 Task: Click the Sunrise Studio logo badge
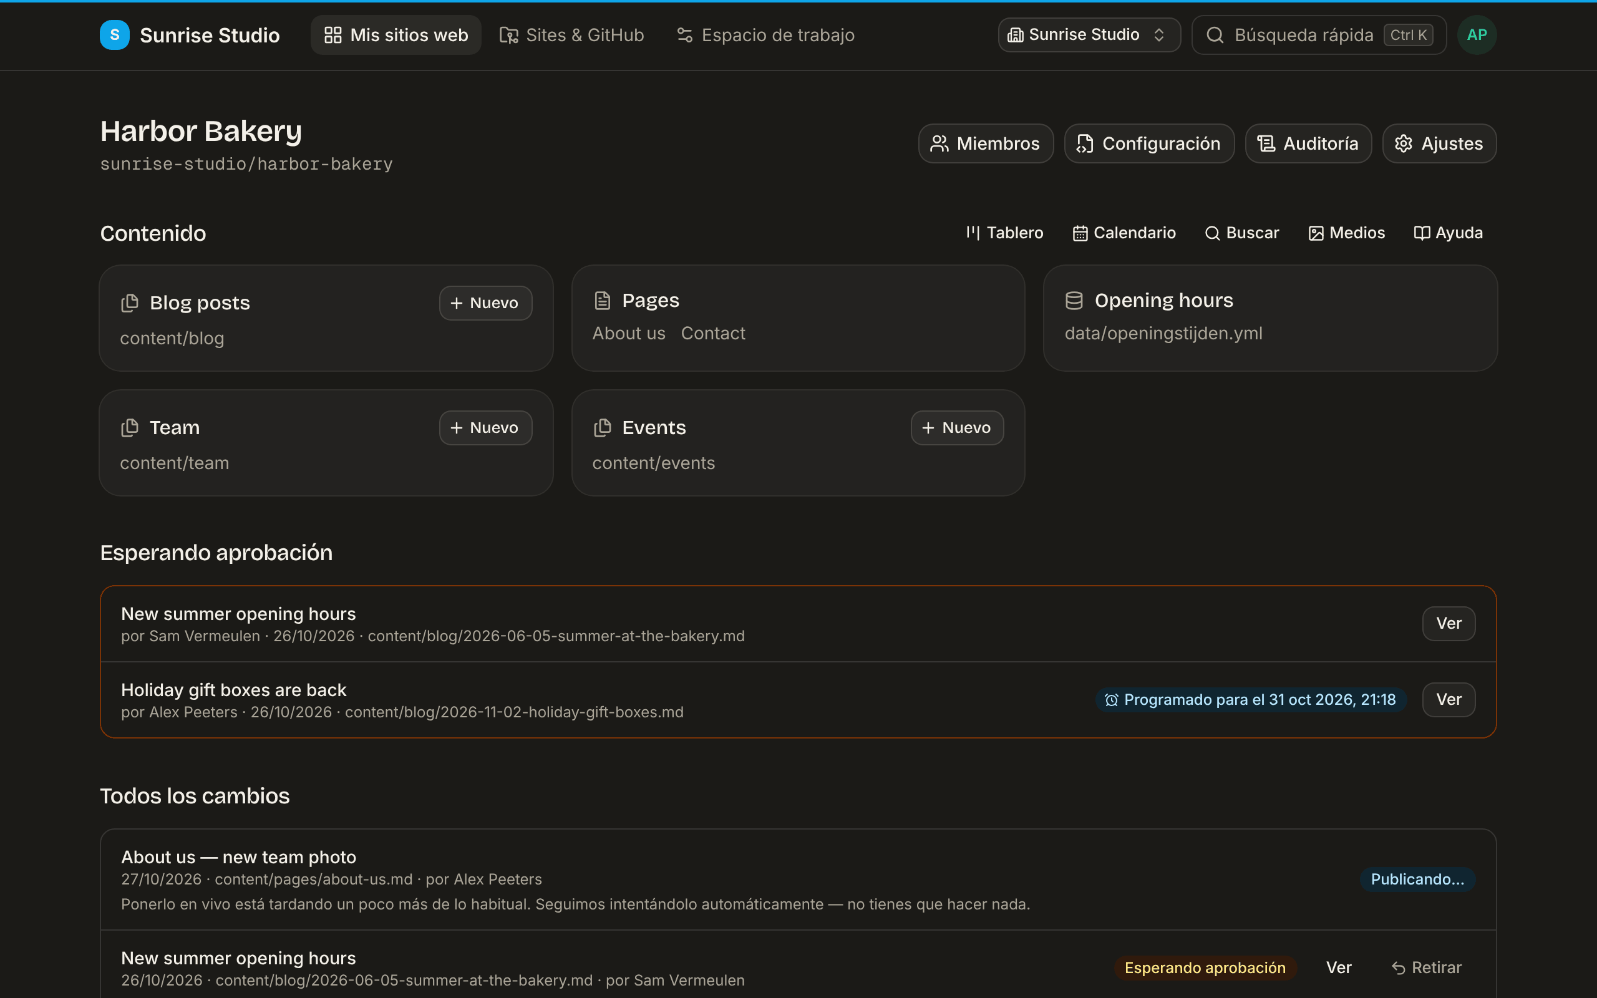pyautogui.click(x=114, y=35)
